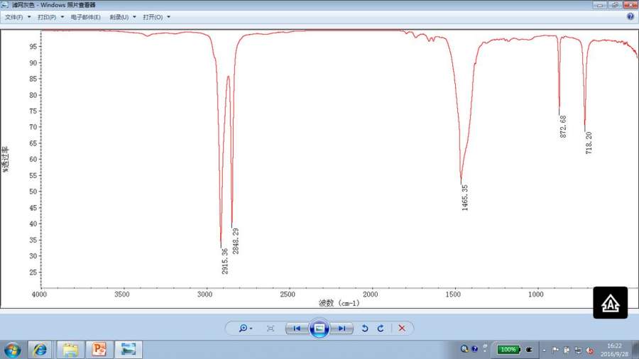Click the 718.20 peak label

coord(589,143)
